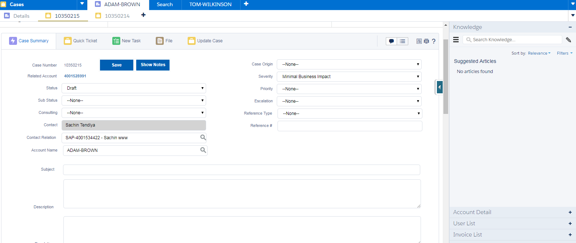Click the paperclip attach icon in Knowledge

(568, 40)
